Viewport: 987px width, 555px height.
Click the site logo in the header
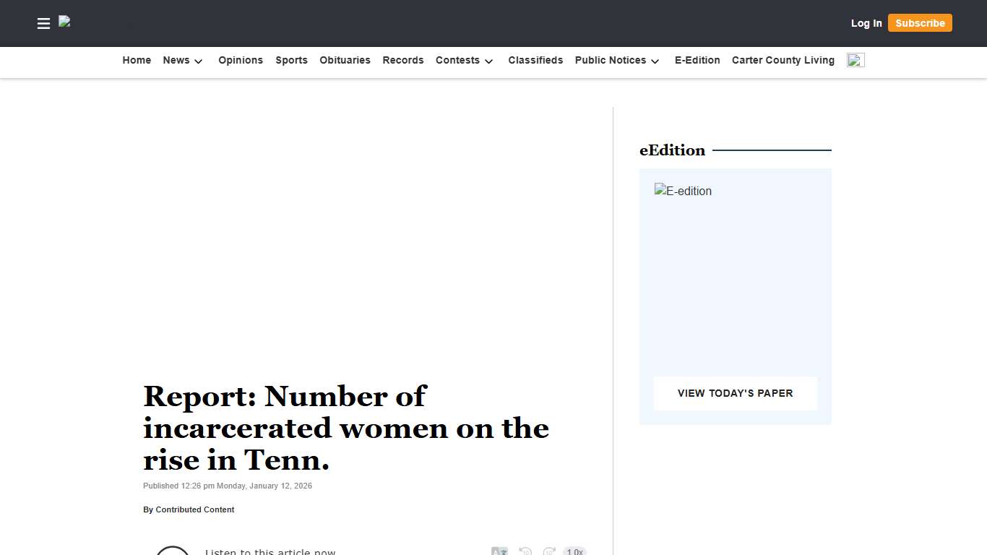click(x=64, y=22)
